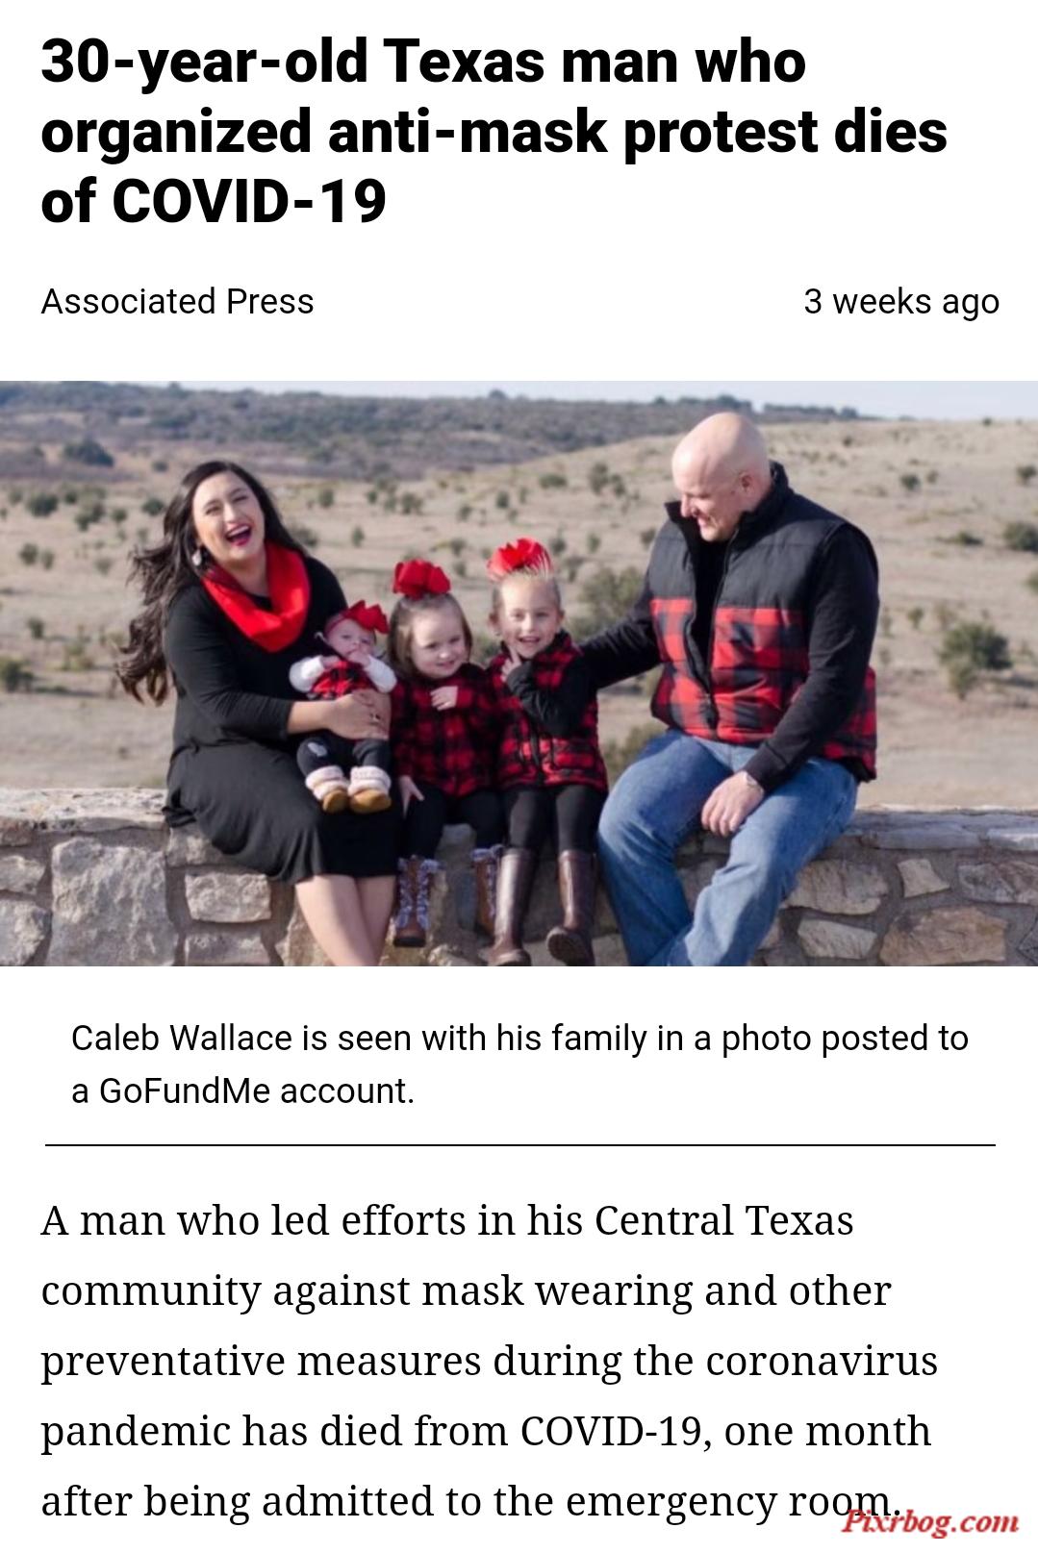Select 'coronavirus' in the article body

822,1361
